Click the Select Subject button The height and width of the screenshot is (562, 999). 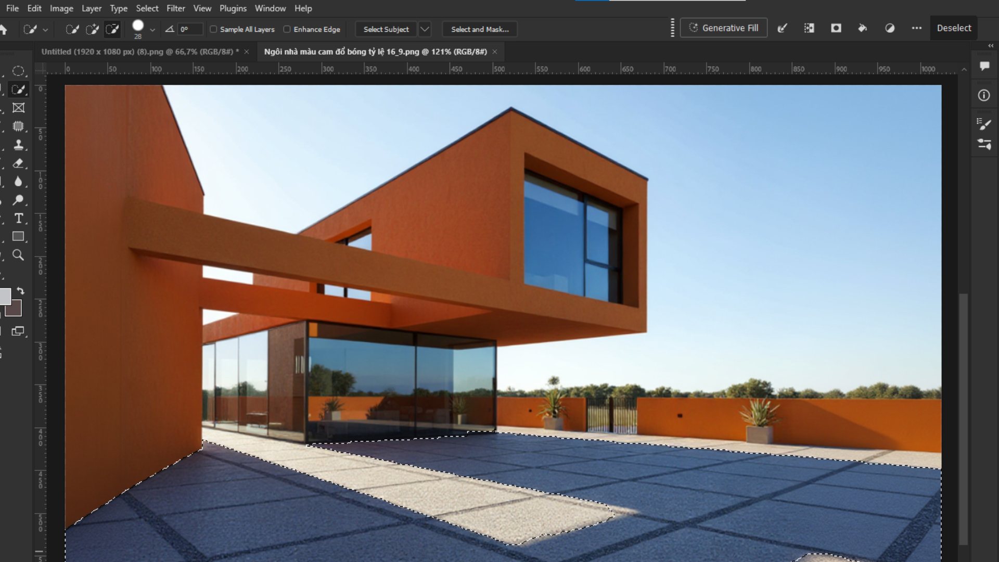pyautogui.click(x=386, y=29)
